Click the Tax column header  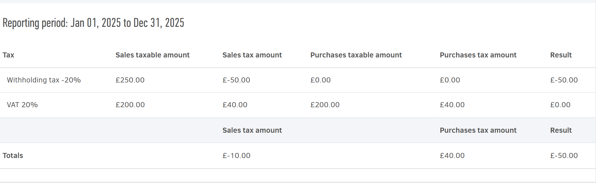click(x=8, y=55)
